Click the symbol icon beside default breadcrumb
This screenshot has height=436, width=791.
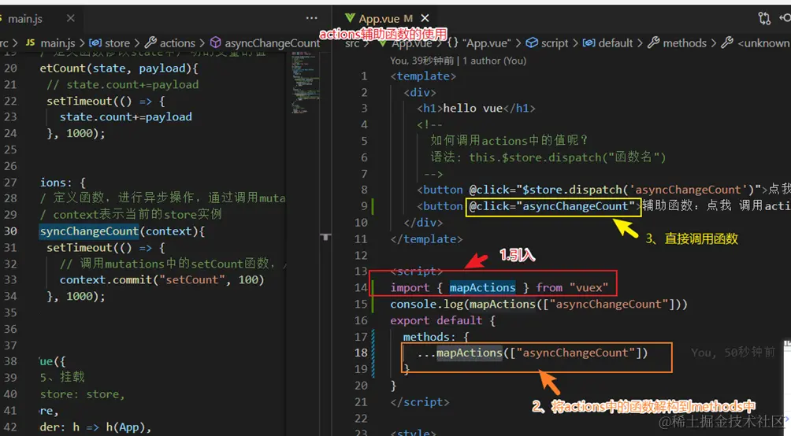click(x=589, y=42)
